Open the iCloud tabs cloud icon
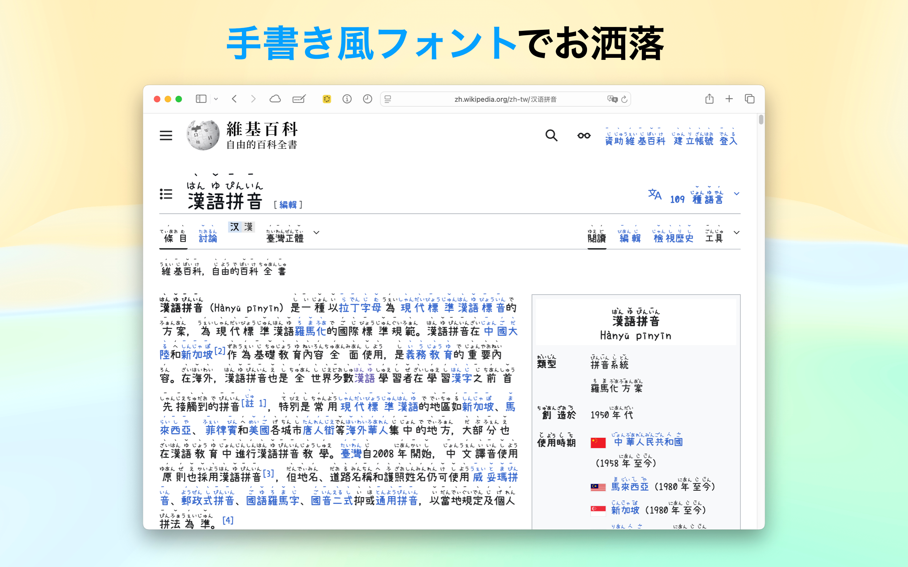Viewport: 908px width, 567px height. coord(275,99)
